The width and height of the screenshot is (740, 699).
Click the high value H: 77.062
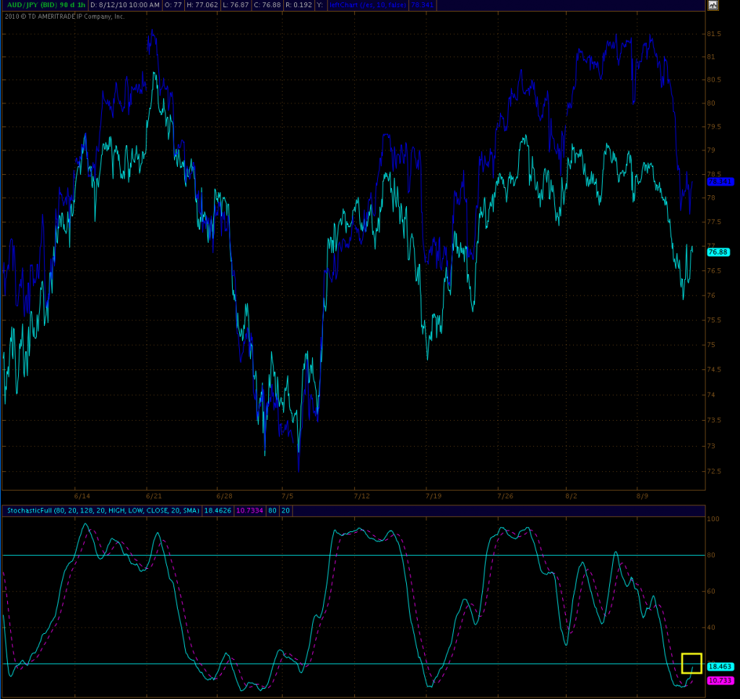tap(202, 5)
